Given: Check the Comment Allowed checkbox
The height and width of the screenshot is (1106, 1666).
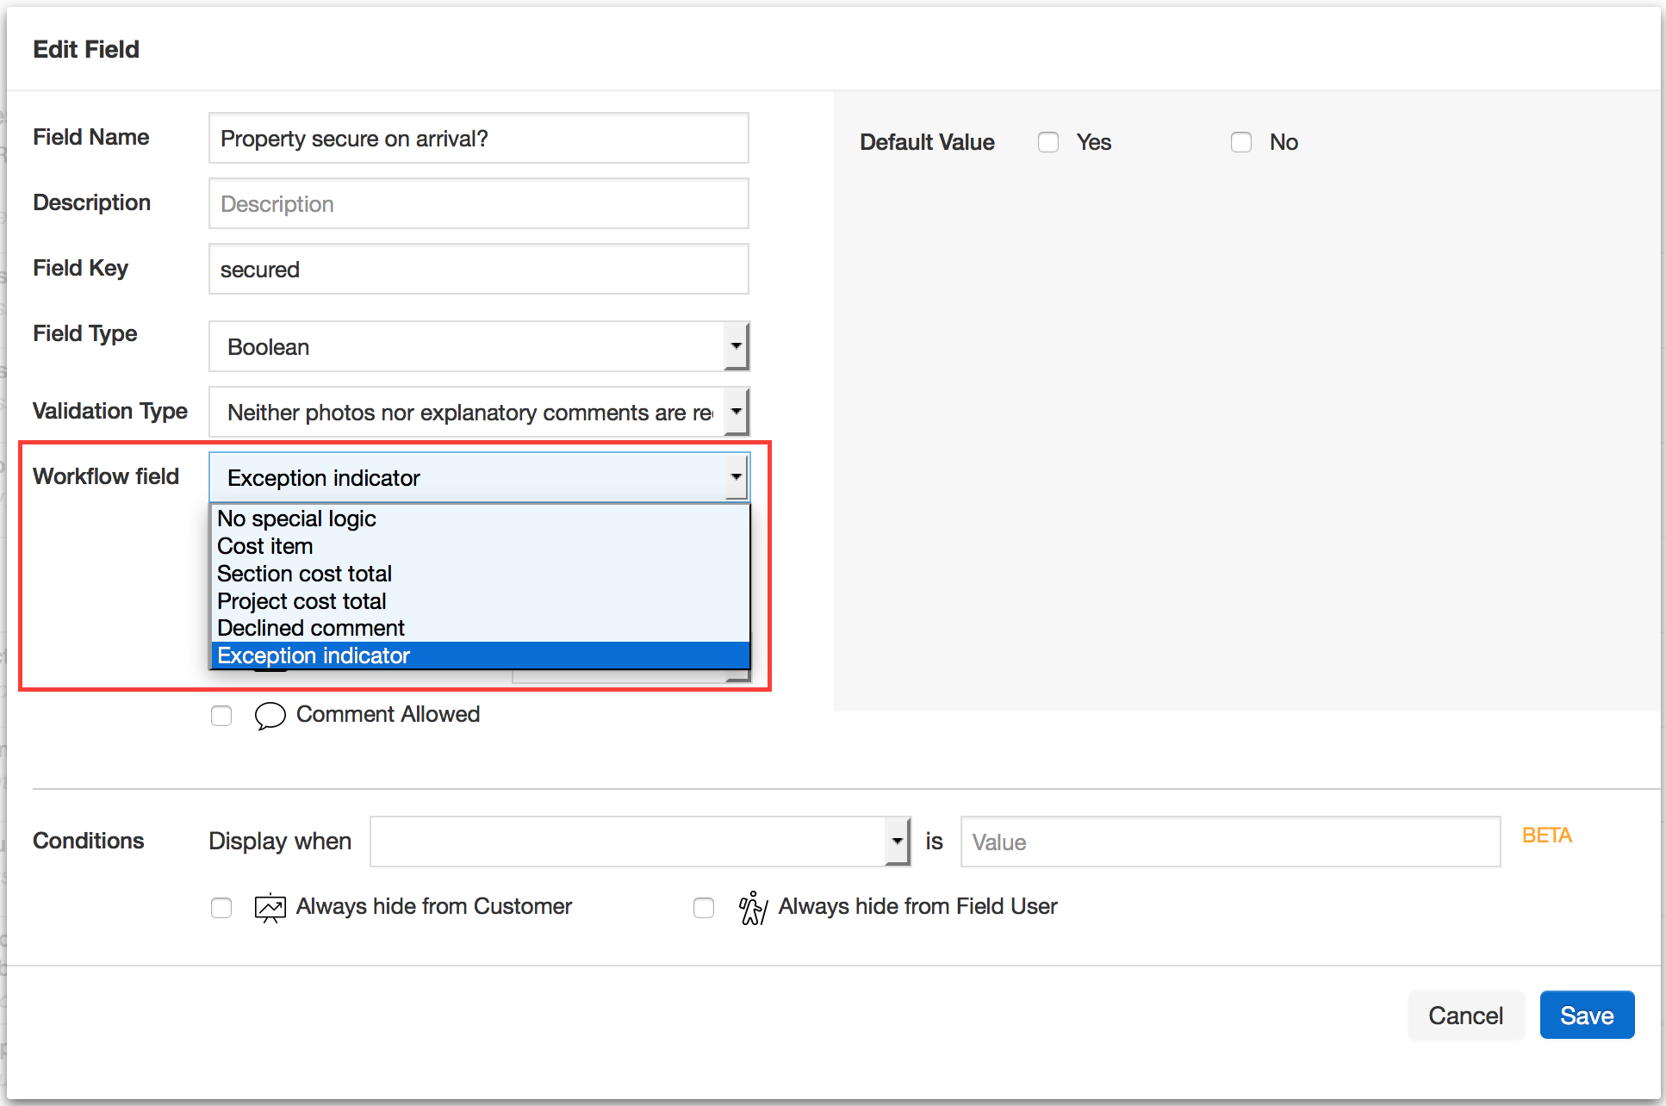Looking at the screenshot, I should click(221, 715).
